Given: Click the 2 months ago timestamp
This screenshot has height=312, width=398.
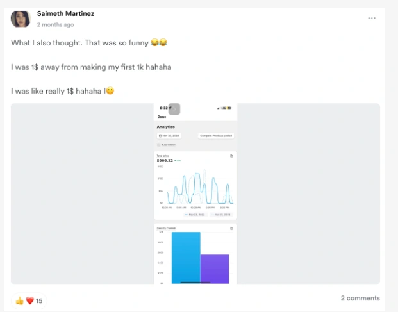Looking at the screenshot, I should pos(55,25).
